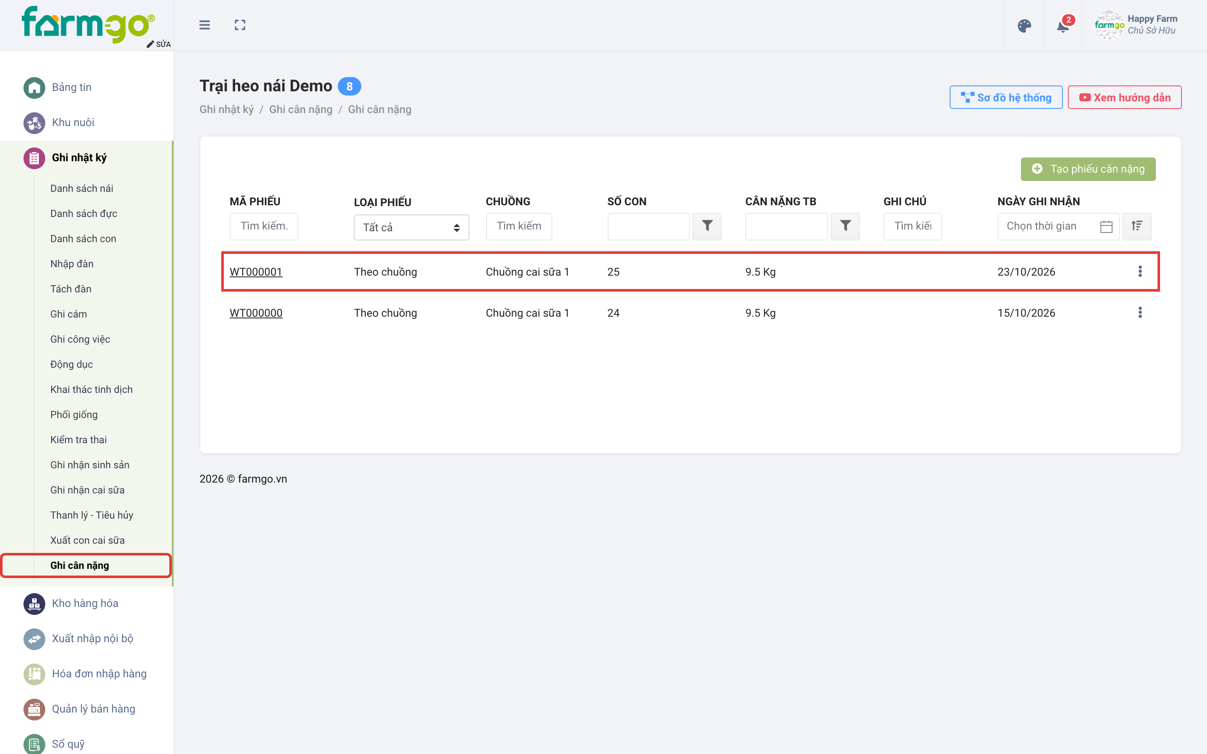
Task: Open the theme color palette icon
Action: 1024,26
